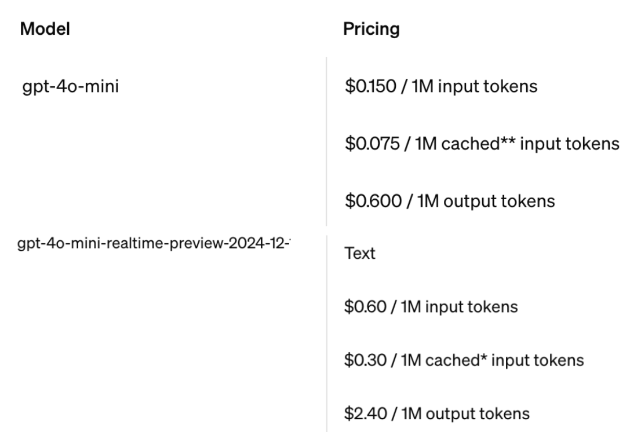Screen dimensions: 641x432
Task: Click the vertical divider beside gpt-4o-mini pricing
Action: [326, 141]
